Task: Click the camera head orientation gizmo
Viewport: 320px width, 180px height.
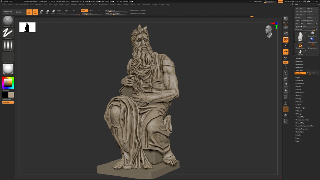Action: [269, 31]
